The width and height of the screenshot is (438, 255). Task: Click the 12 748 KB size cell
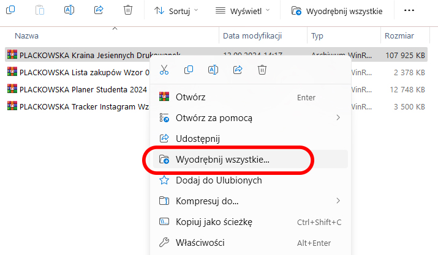point(407,90)
